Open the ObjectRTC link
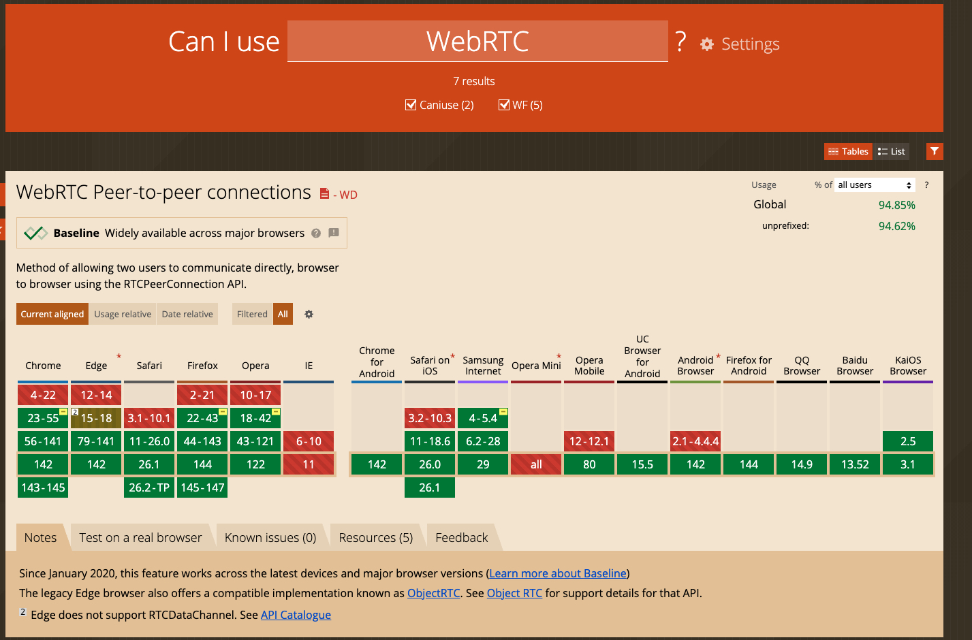 pyautogui.click(x=434, y=593)
